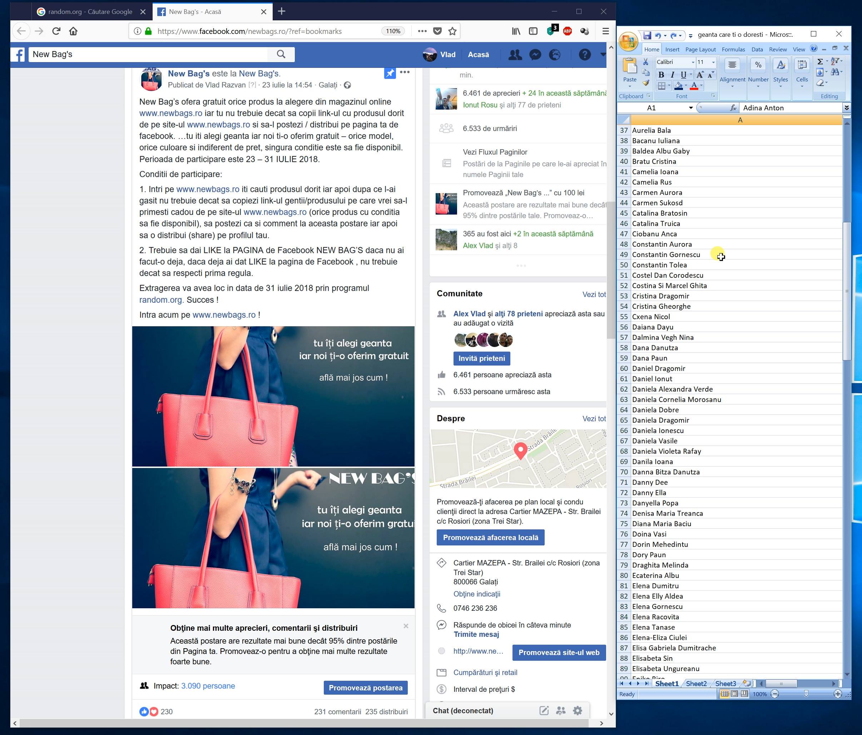Go to Firefox home page
Screen dimensions: 862x735
tap(73, 31)
